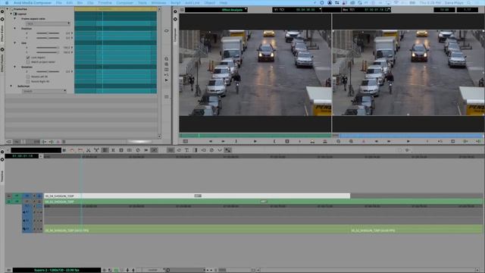485x273 pixels.
Task: Collapse the Reformat parameter group
Action: click(11, 86)
